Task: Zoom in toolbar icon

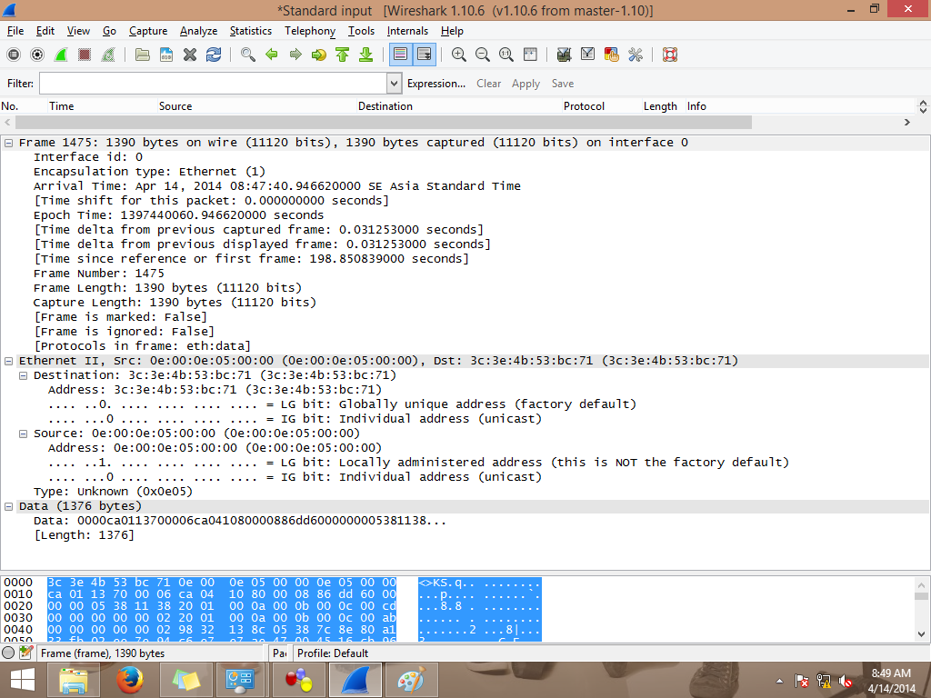Action: click(x=458, y=55)
